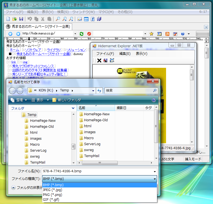Click the help question-mark icon in Hidemaru toolbar
This screenshot has height=204, width=213.
click(x=93, y=19)
